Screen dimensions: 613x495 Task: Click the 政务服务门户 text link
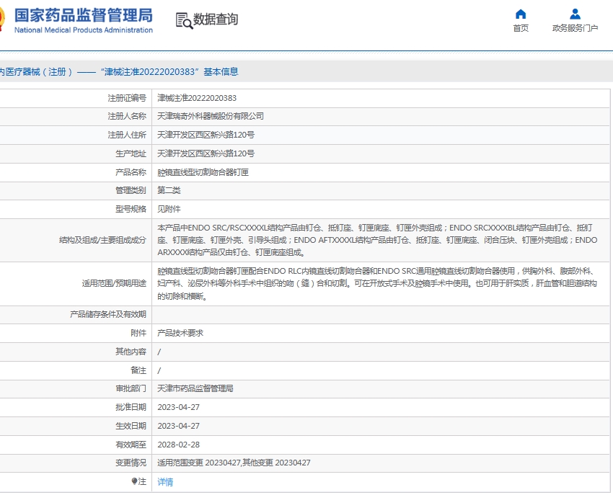(575, 28)
